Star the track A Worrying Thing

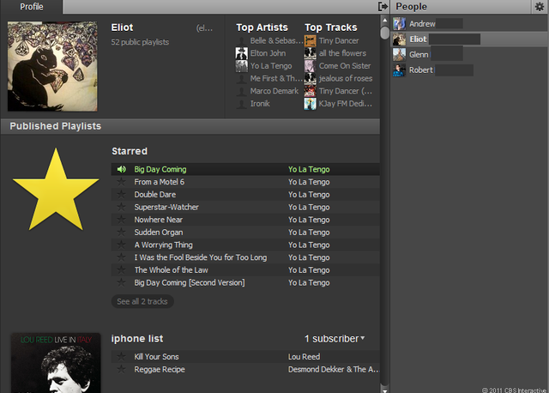[122, 245]
